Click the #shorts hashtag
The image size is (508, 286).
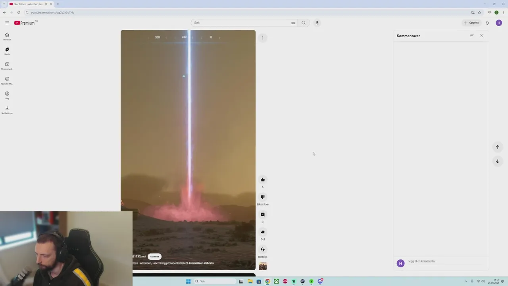[209, 263]
